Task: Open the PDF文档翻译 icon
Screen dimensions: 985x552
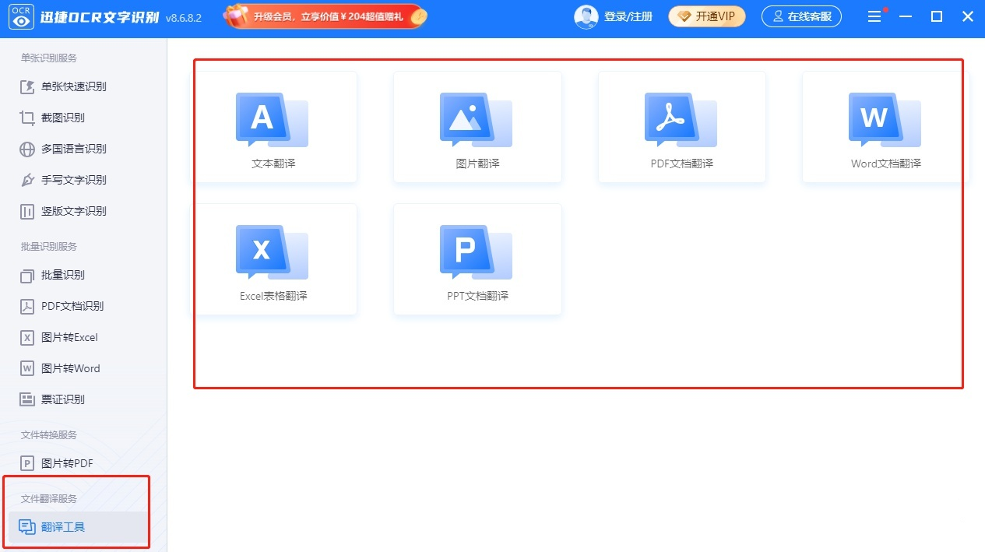Action: tap(681, 120)
